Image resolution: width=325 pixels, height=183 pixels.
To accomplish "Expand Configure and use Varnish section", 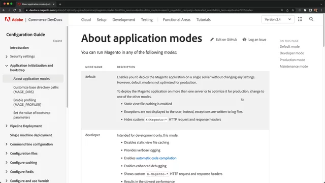I will coord(7,181).
